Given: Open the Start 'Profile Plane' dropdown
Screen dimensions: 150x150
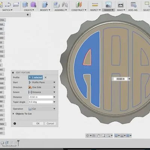Looking at the screenshot, I should 42,82.
